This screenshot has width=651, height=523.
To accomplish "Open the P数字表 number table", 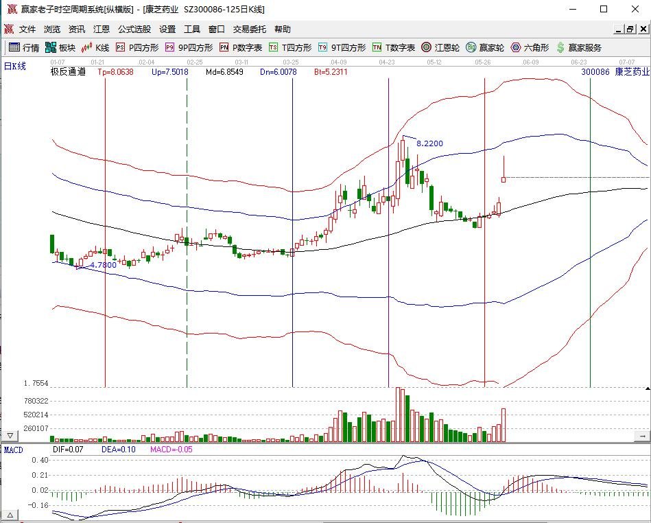I will click(x=241, y=47).
